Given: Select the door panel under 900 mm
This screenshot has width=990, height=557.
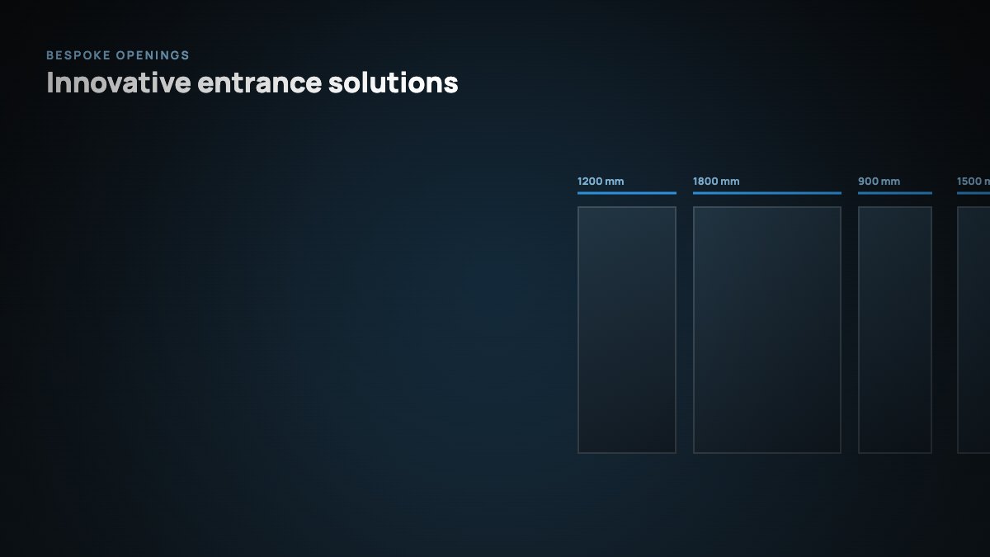Looking at the screenshot, I should [895, 330].
